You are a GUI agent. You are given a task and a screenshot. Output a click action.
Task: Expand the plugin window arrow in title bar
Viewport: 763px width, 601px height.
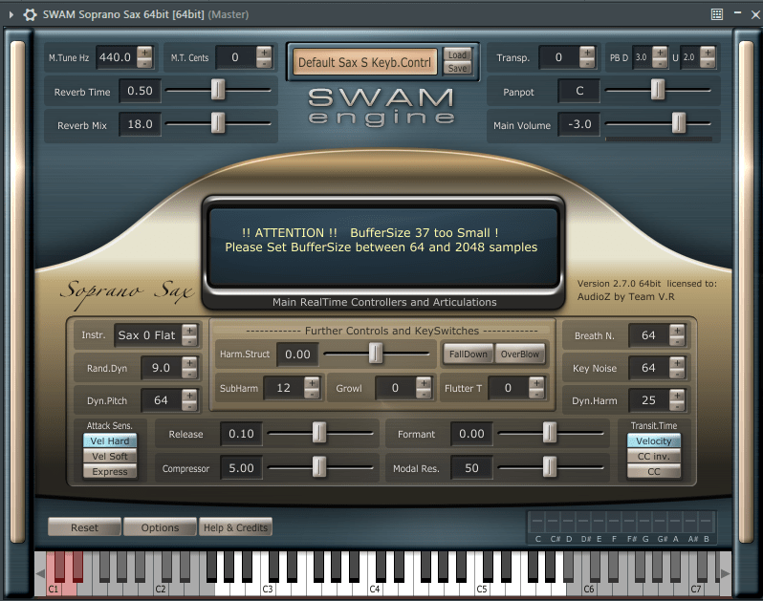(x=11, y=14)
